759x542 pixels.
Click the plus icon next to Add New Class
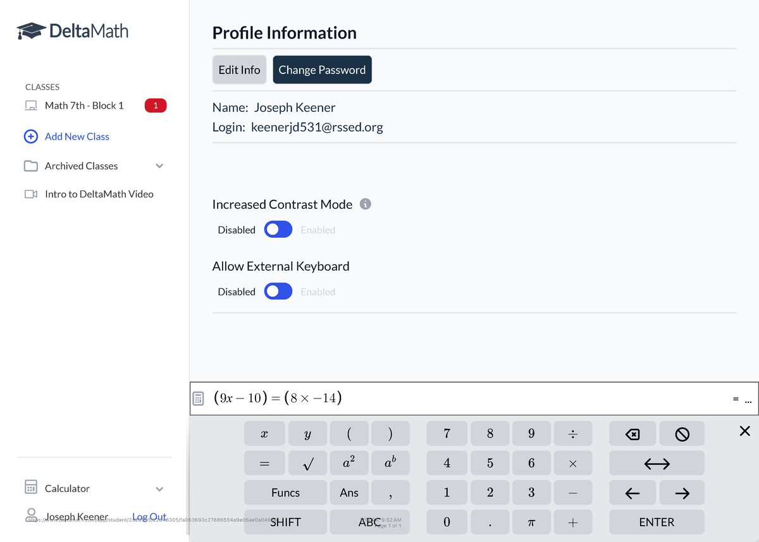pos(30,136)
